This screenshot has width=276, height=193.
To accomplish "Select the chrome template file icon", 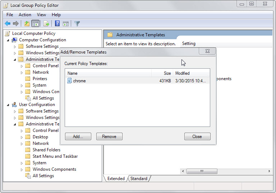I will click(x=69, y=81).
